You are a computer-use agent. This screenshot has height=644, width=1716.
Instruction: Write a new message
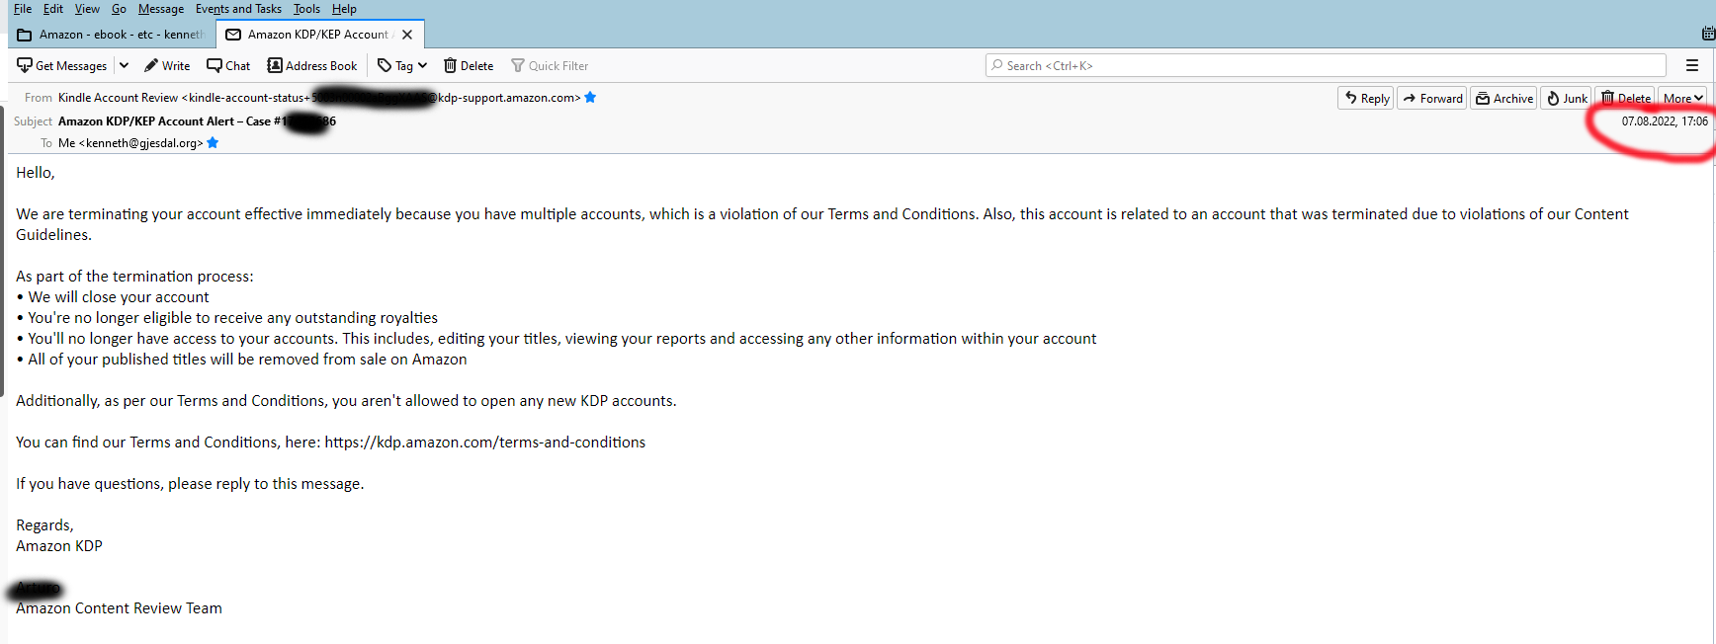pos(167,66)
